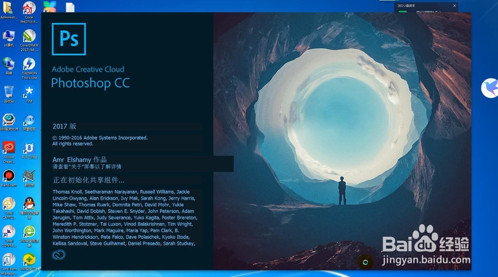Image resolution: width=498 pixels, height=277 pixels.
Task: Open the Corel CAPTURE desktop shortcut
Action: coord(8,208)
